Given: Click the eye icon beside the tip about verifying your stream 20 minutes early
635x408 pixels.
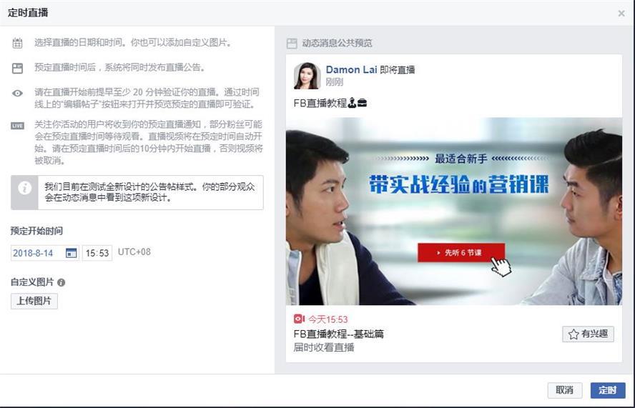Looking at the screenshot, I should [x=17, y=93].
